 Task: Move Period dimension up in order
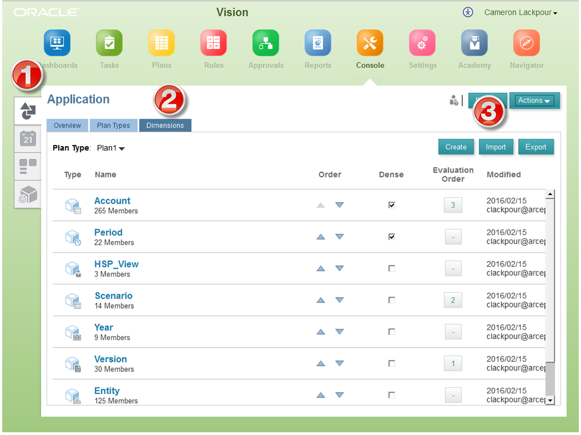pyautogui.click(x=321, y=237)
